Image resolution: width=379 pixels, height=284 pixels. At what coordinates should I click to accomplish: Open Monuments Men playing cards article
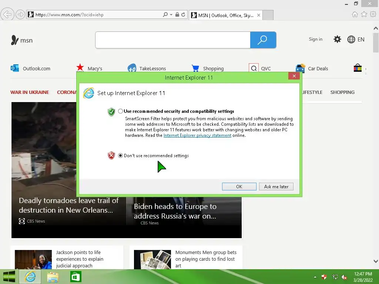coord(206,259)
